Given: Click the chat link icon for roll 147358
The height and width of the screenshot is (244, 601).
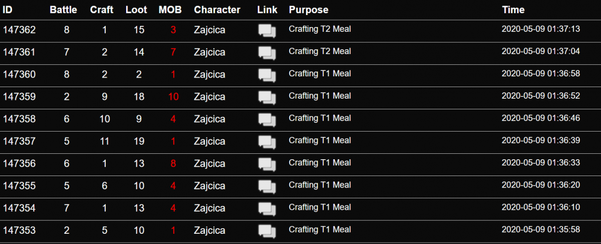Looking at the screenshot, I should point(267,120).
